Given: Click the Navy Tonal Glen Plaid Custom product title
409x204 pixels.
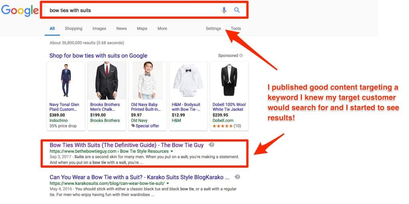Looking at the screenshot, I should point(64,107).
